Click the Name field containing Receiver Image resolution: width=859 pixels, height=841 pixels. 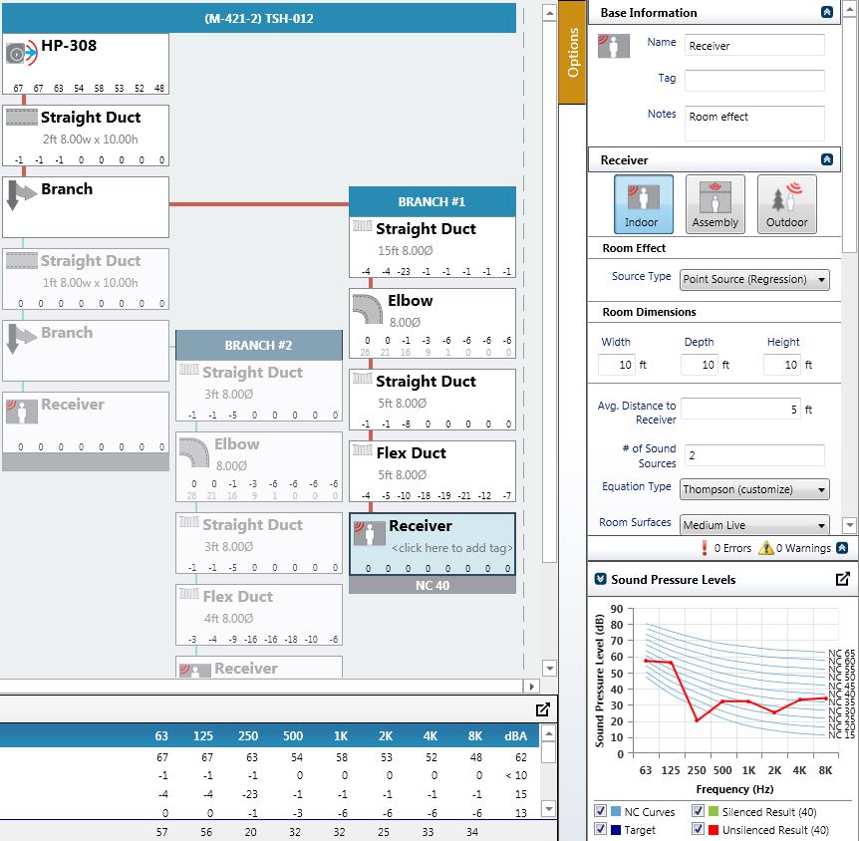[754, 46]
